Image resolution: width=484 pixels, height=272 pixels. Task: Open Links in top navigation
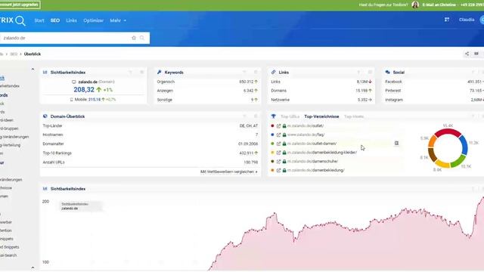71,20
